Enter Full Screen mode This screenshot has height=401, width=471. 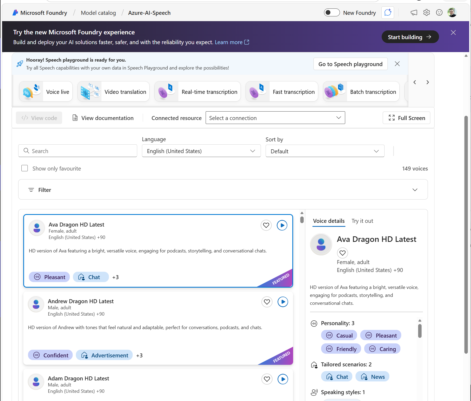(x=407, y=118)
